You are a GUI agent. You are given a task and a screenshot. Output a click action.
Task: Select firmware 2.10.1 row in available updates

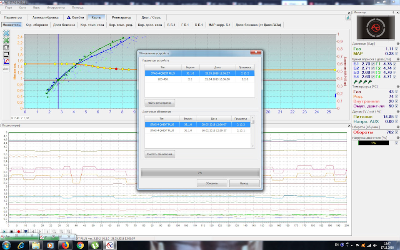(197, 130)
